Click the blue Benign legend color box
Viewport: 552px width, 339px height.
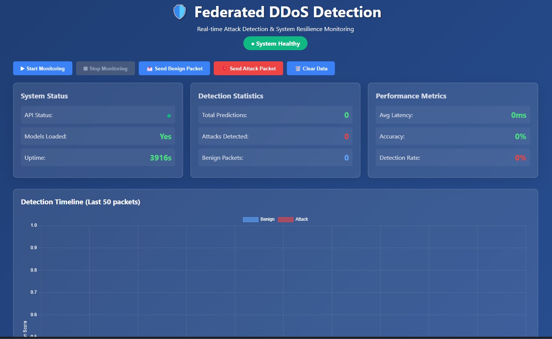[250, 220]
